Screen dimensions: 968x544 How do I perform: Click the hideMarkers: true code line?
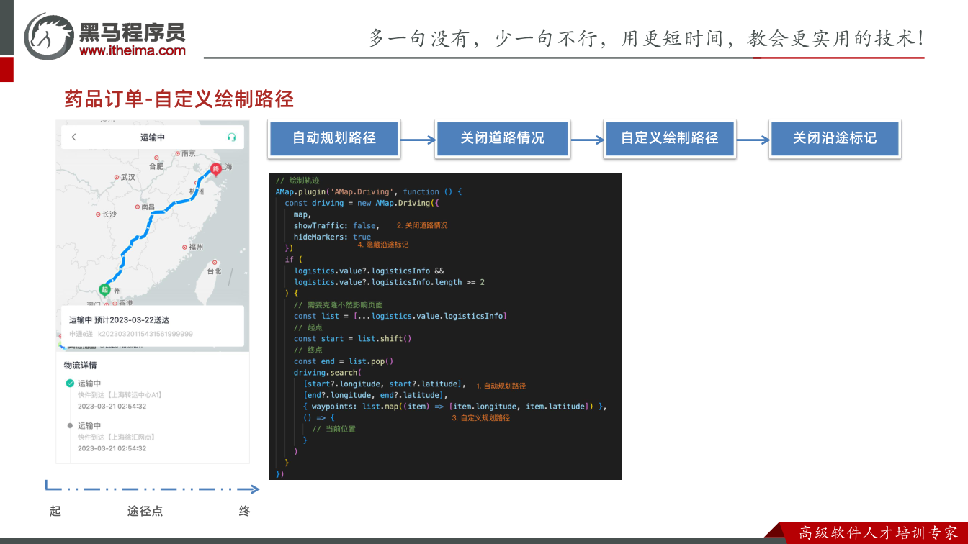coord(332,237)
